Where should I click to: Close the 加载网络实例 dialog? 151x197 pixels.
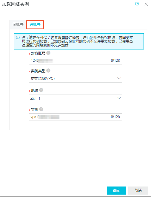pyautogui.click(x=146, y=4)
